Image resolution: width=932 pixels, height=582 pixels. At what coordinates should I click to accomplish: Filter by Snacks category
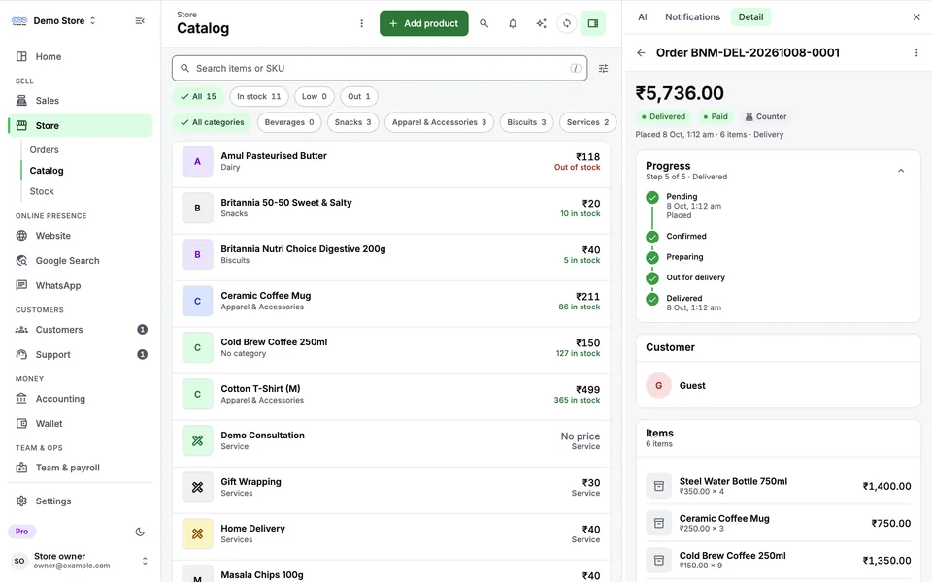tap(352, 122)
